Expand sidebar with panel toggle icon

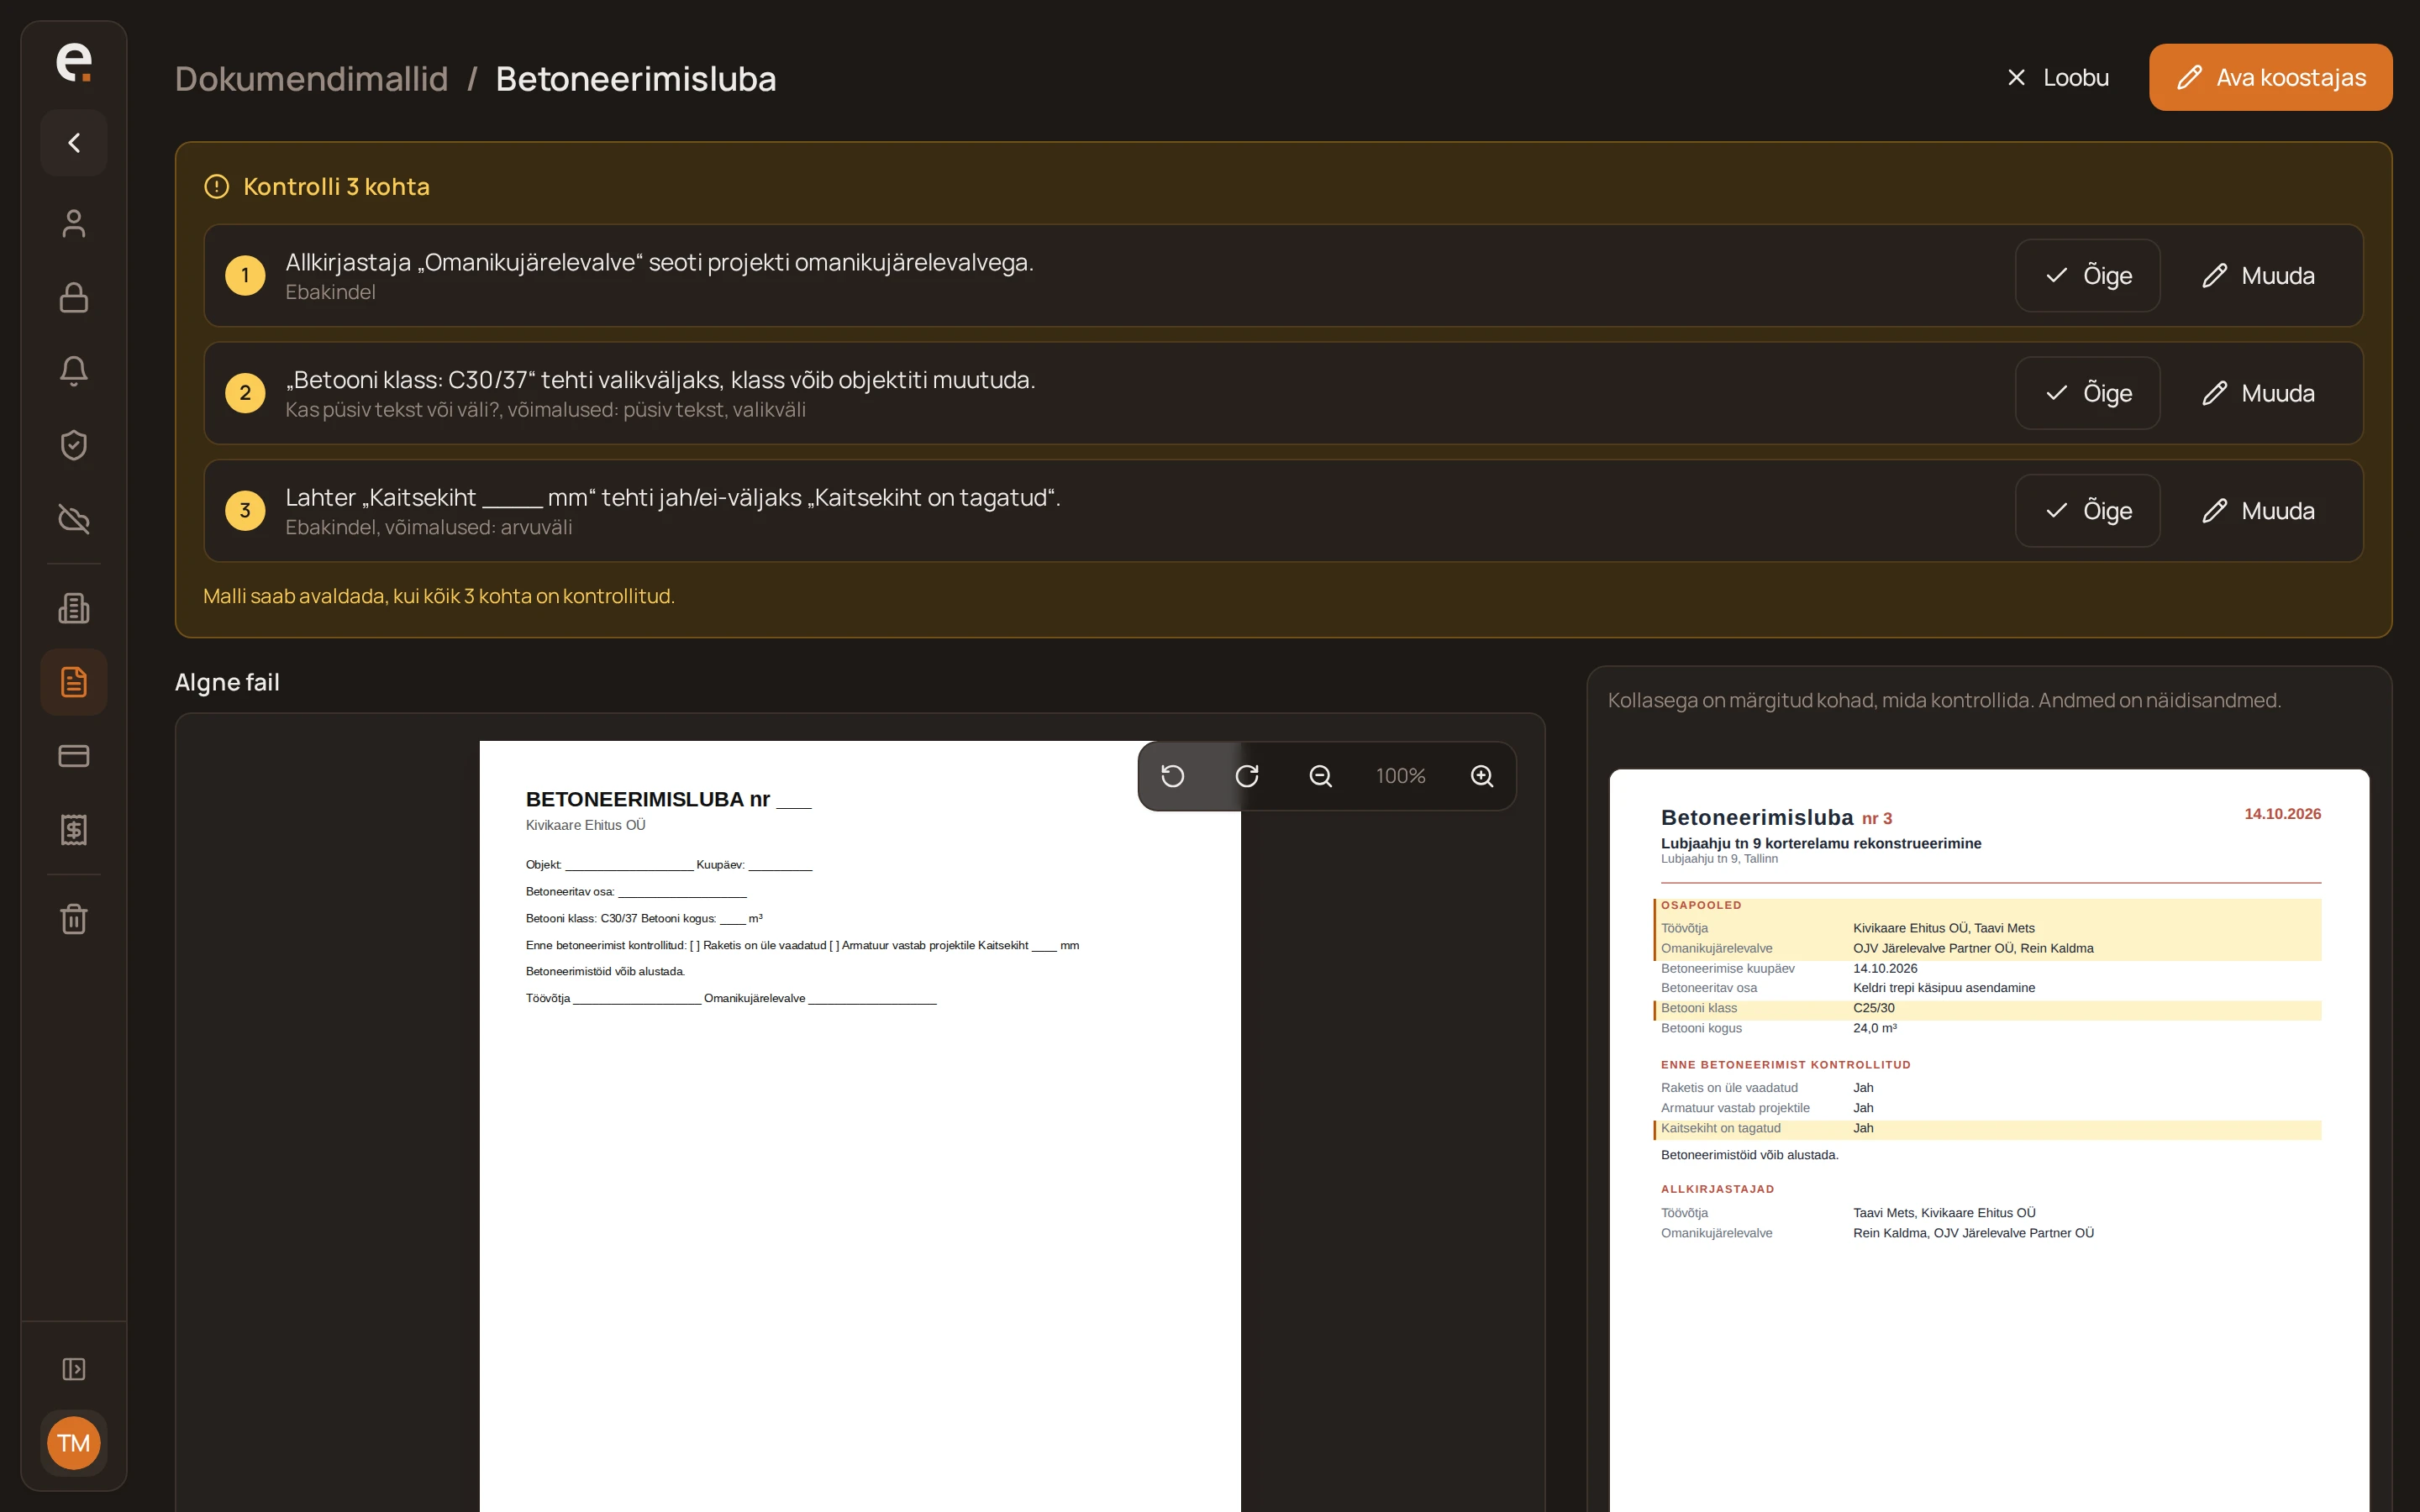pos(74,1369)
